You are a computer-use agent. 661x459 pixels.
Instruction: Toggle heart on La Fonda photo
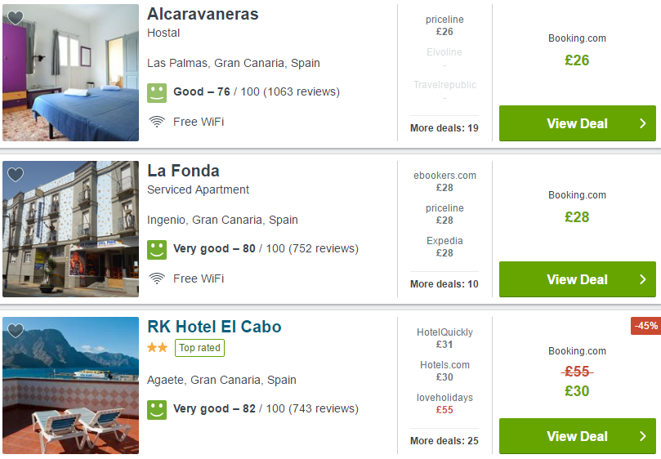16,175
